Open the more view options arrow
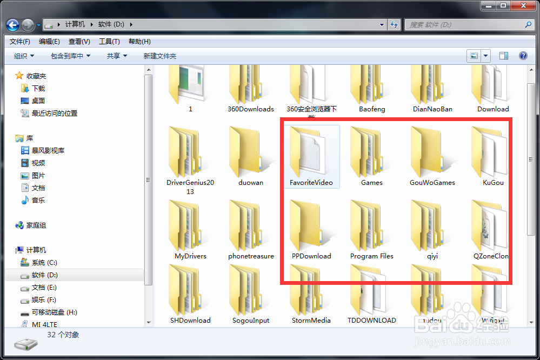Screen dimensions: 540x360 click(486, 56)
